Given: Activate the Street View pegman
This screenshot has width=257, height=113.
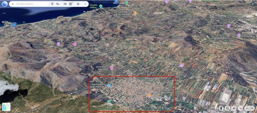Looking at the screenshot, I should (221, 108).
